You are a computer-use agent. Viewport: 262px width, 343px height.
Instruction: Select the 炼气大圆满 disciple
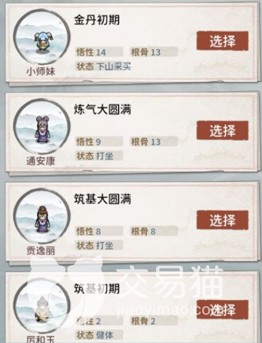click(x=222, y=131)
